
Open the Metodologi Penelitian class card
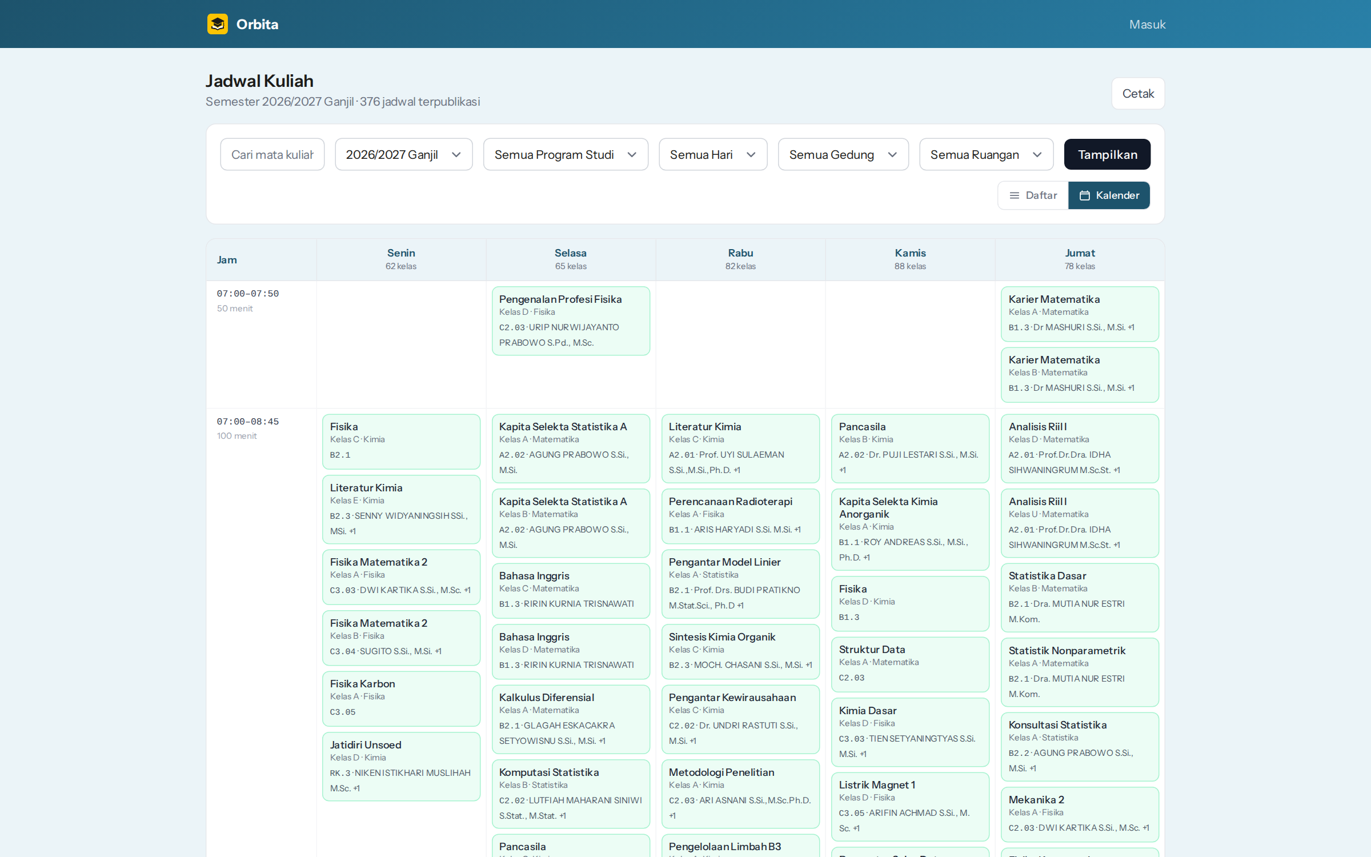740,794
